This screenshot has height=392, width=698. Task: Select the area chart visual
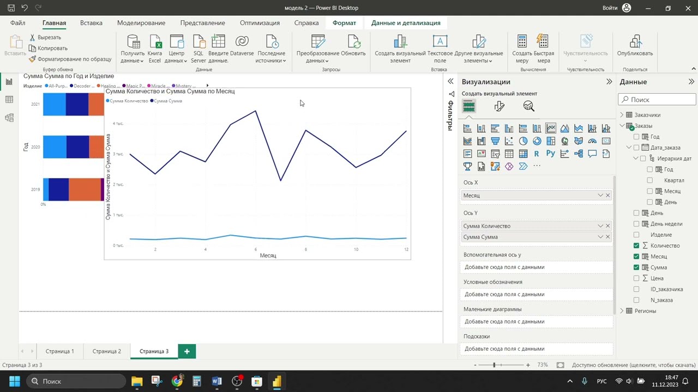tap(564, 128)
